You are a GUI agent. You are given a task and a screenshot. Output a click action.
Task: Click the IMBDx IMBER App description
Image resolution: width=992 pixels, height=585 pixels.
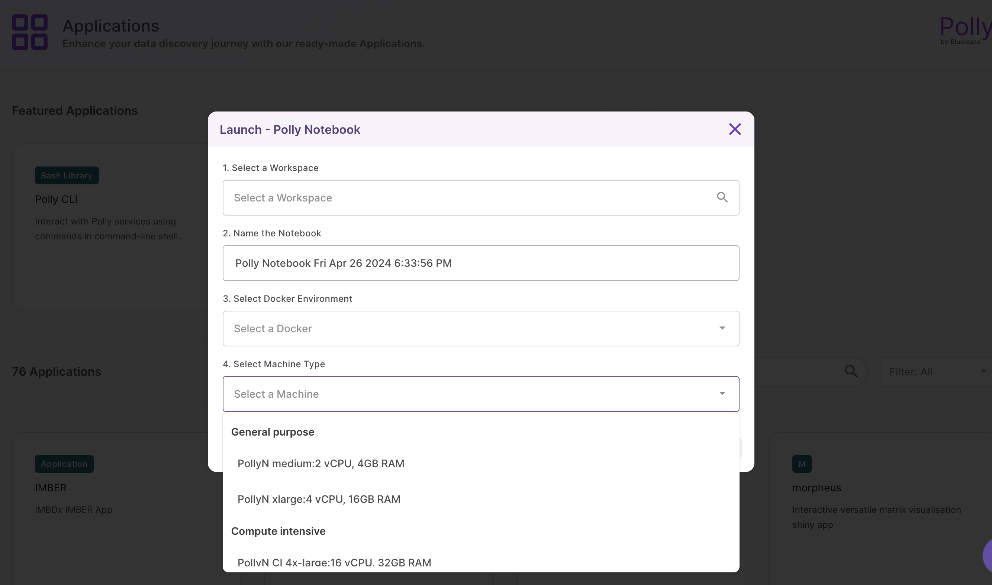coord(74,510)
